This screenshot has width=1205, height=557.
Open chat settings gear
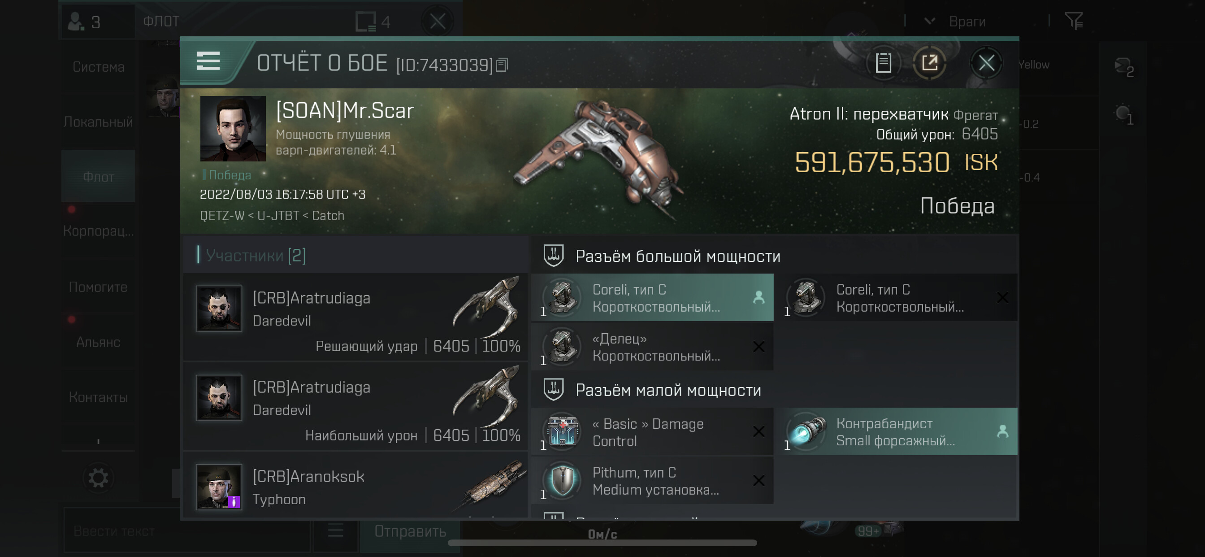98,478
